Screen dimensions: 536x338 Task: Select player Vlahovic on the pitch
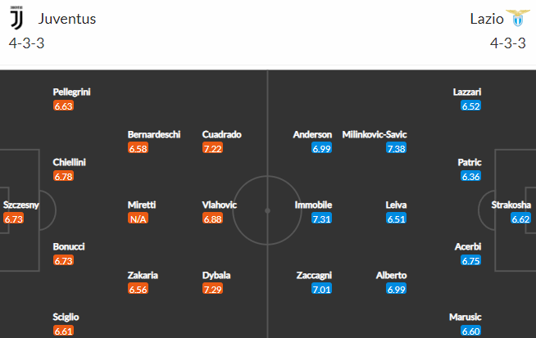tap(219, 205)
